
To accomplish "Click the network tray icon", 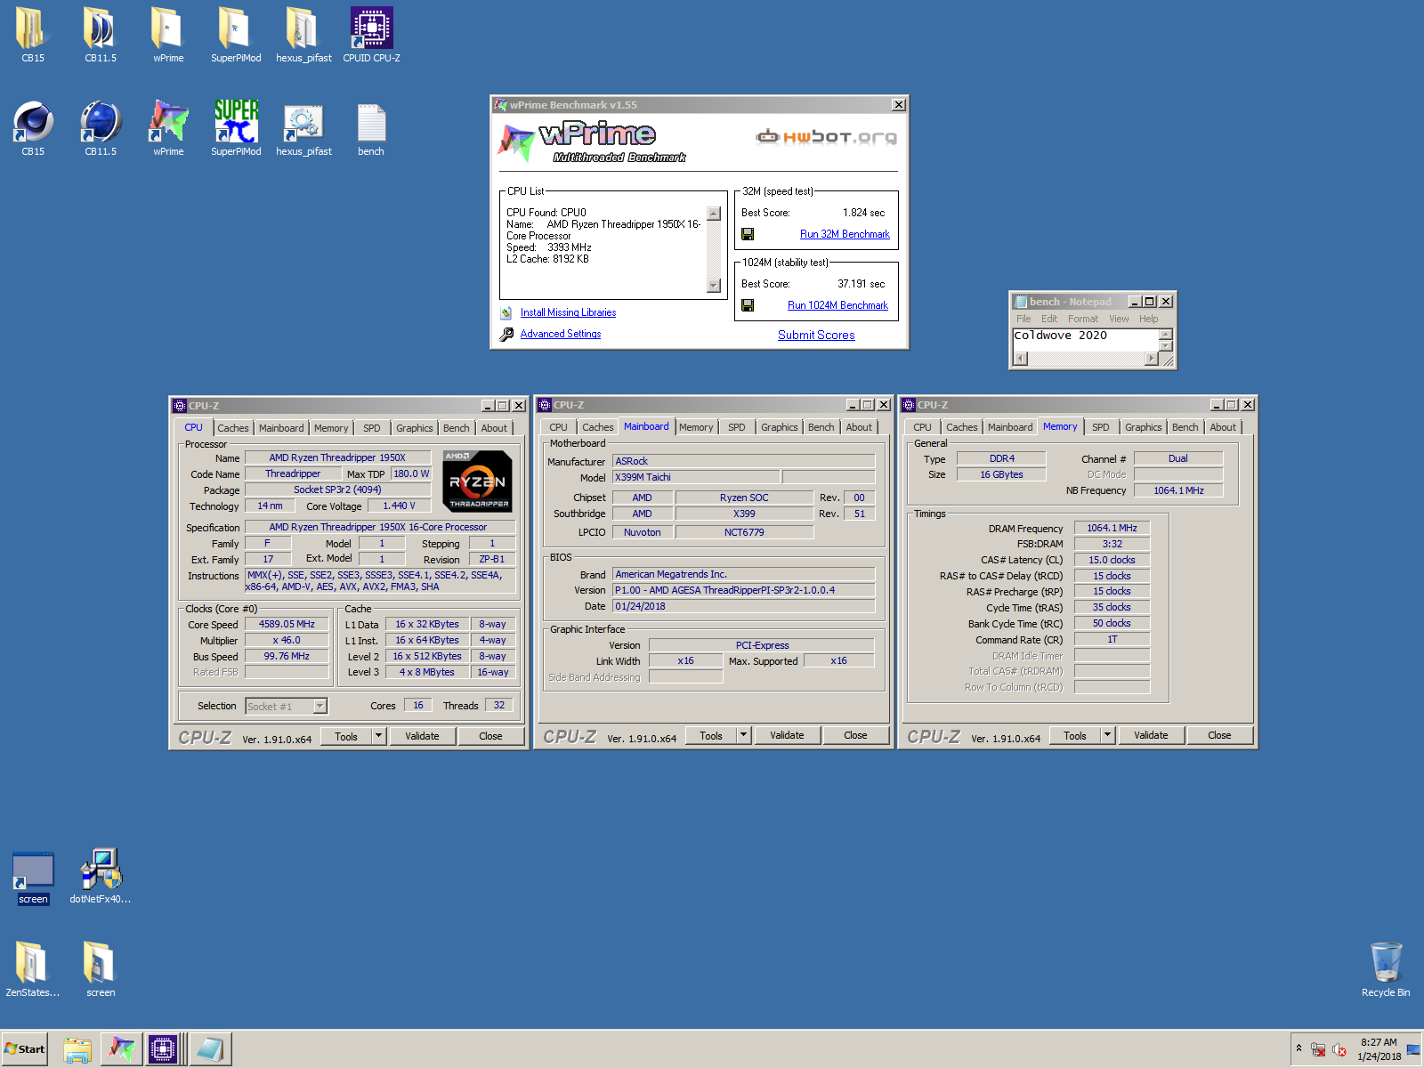I will point(1319,1049).
